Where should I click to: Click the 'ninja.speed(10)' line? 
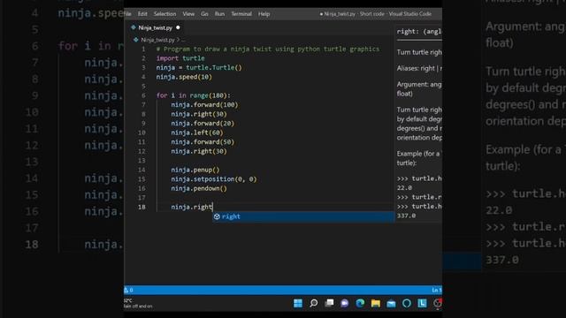tap(184, 77)
